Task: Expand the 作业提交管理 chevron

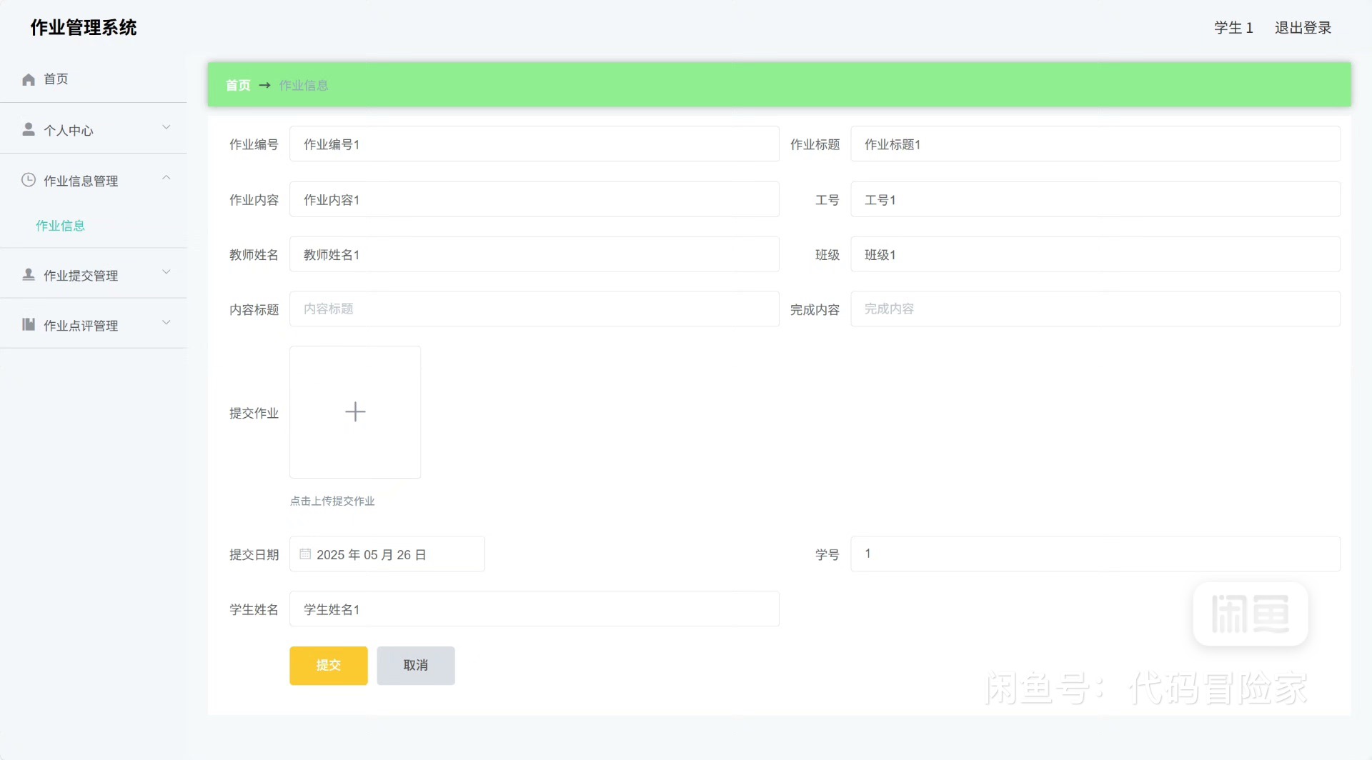Action: click(x=166, y=272)
